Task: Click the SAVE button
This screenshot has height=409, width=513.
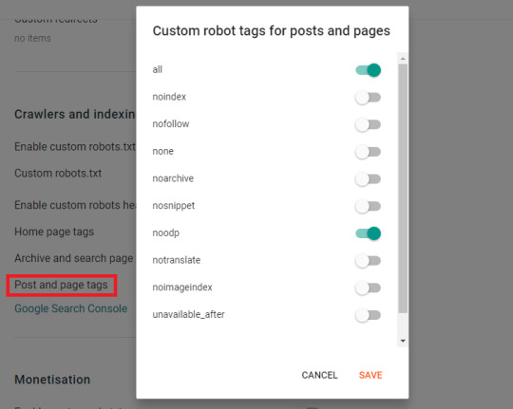Action: click(370, 375)
